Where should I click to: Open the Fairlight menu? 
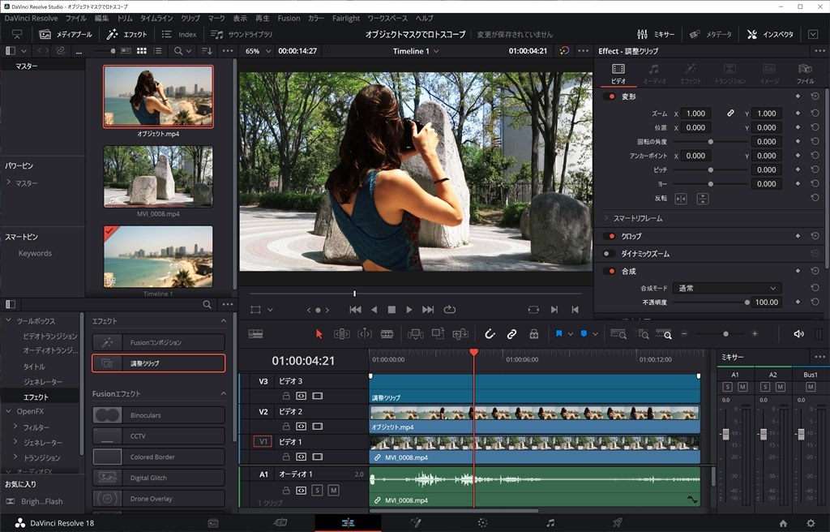(345, 18)
